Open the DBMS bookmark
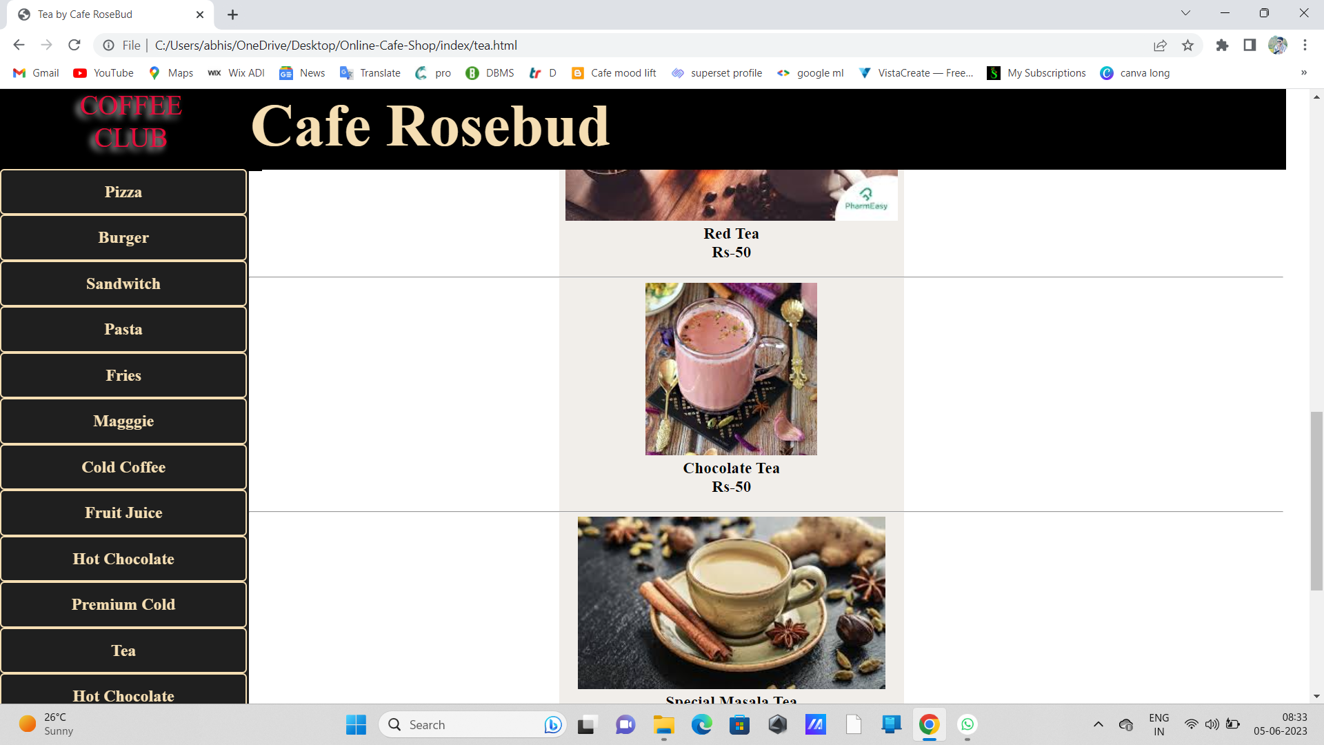 490,72
